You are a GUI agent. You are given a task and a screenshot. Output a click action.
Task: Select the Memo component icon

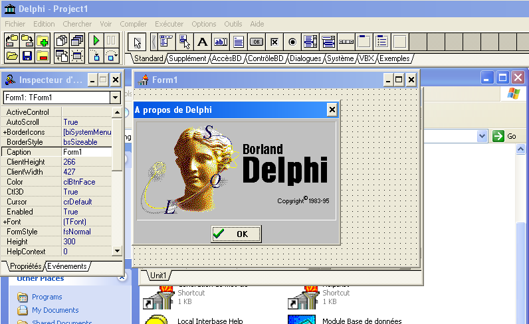[x=239, y=42]
